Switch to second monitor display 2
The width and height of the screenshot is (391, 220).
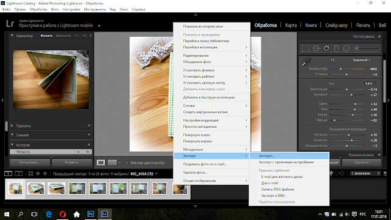point(18,174)
